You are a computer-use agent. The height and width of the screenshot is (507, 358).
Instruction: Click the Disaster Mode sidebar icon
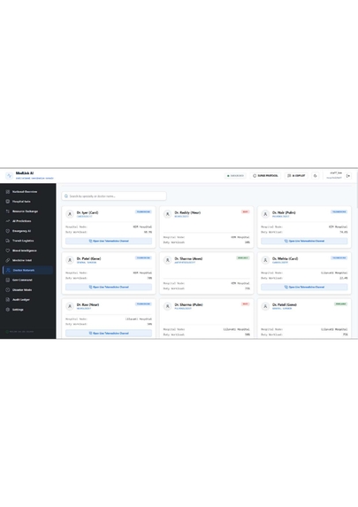(8, 289)
